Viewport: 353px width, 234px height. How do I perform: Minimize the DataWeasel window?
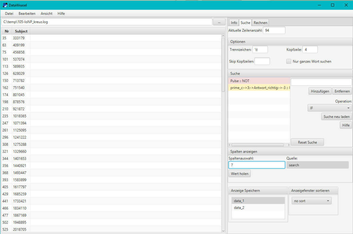click(319, 5)
